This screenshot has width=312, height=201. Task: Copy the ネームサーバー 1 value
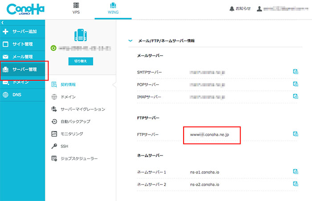[x=296, y=172]
